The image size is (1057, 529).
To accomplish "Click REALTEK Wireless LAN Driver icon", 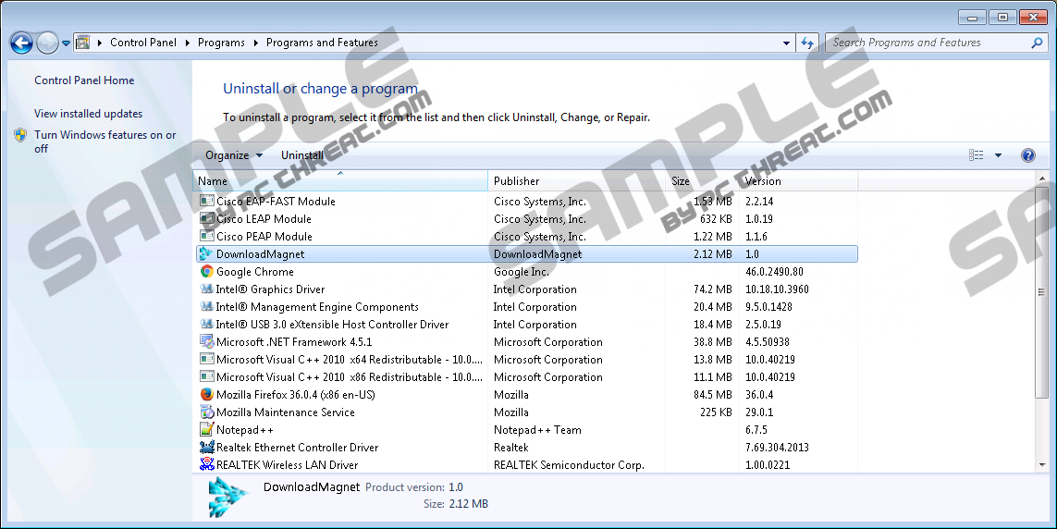I will (x=207, y=464).
